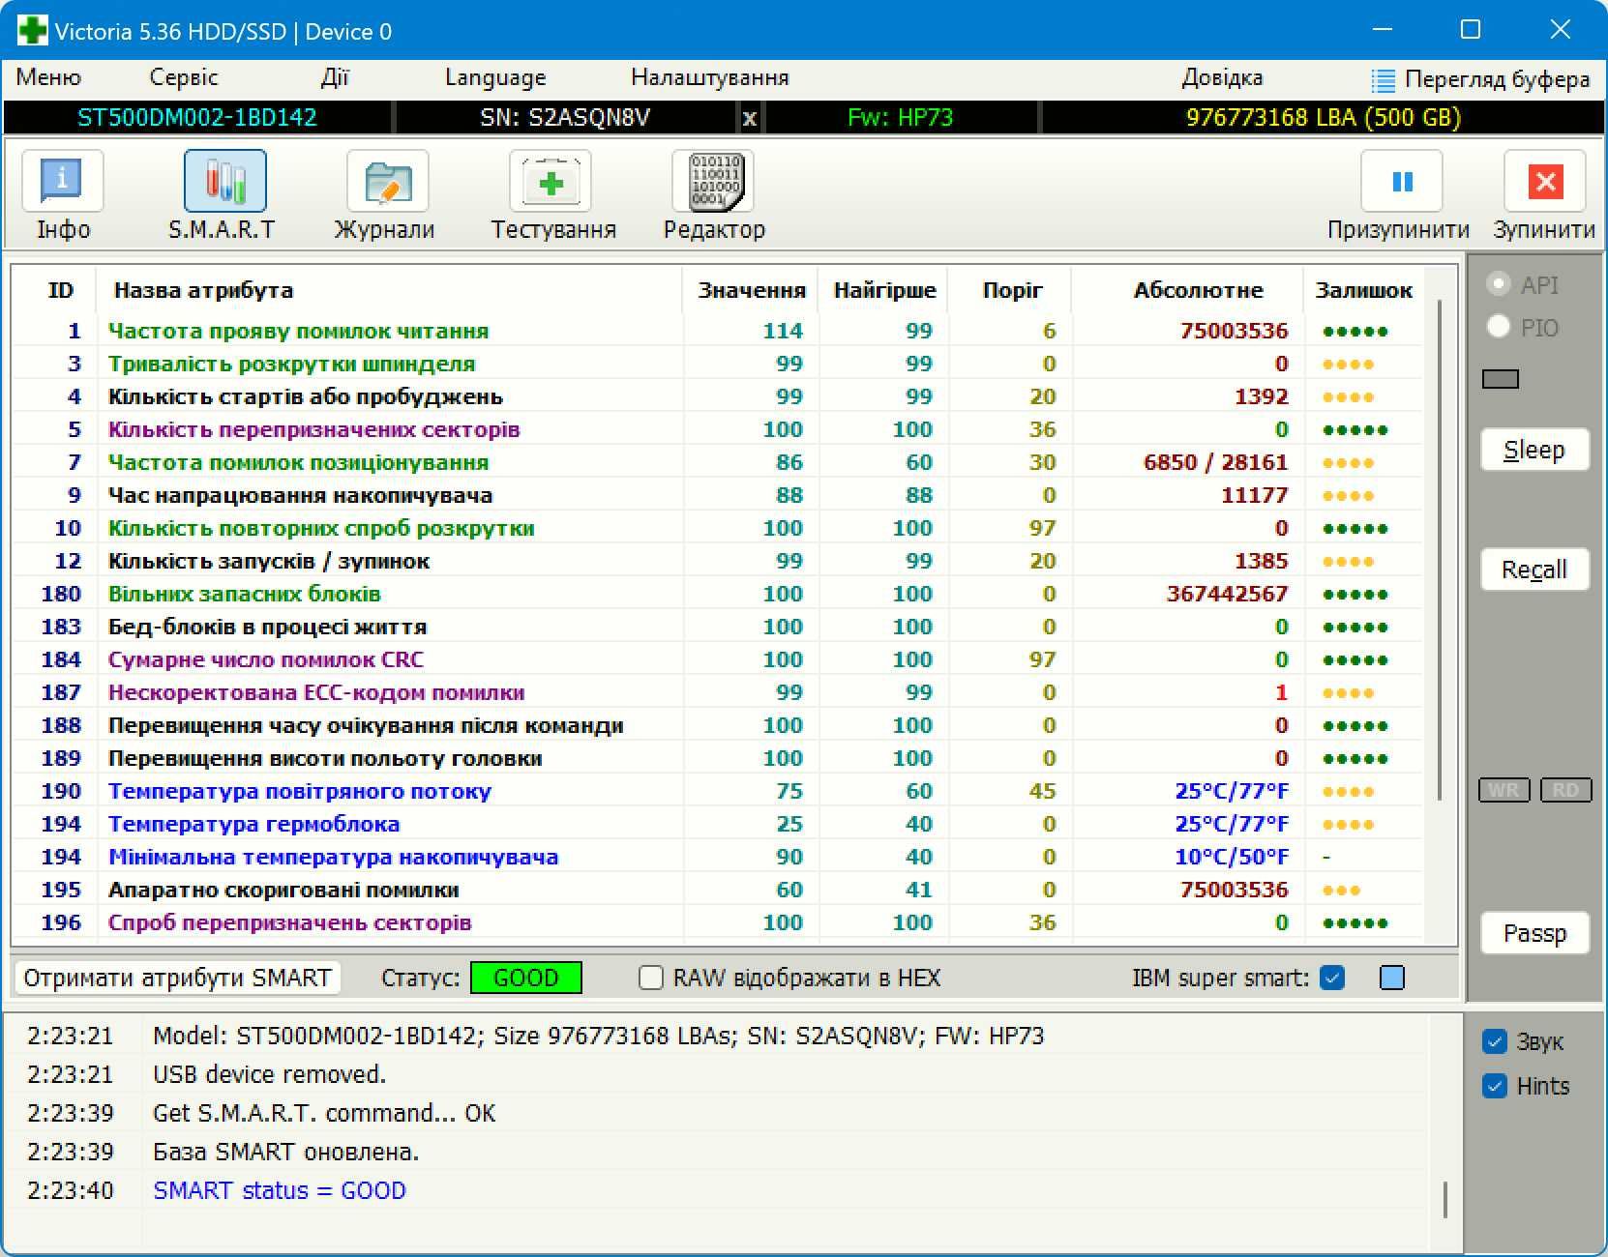Open the Налаштування menu
The image size is (1608, 1257).
tap(710, 77)
